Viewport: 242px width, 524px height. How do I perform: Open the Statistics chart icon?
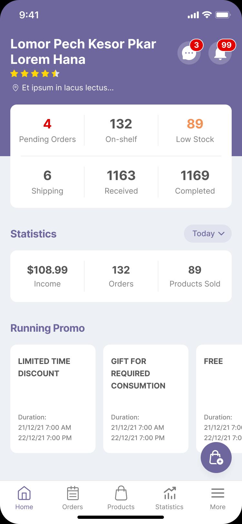pos(169,493)
